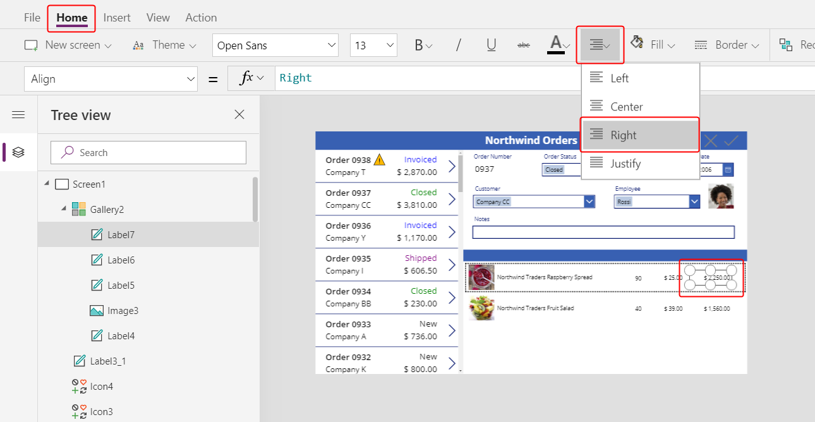This screenshot has width=815, height=422.
Task: Choose Center alignment
Action: tap(641, 107)
